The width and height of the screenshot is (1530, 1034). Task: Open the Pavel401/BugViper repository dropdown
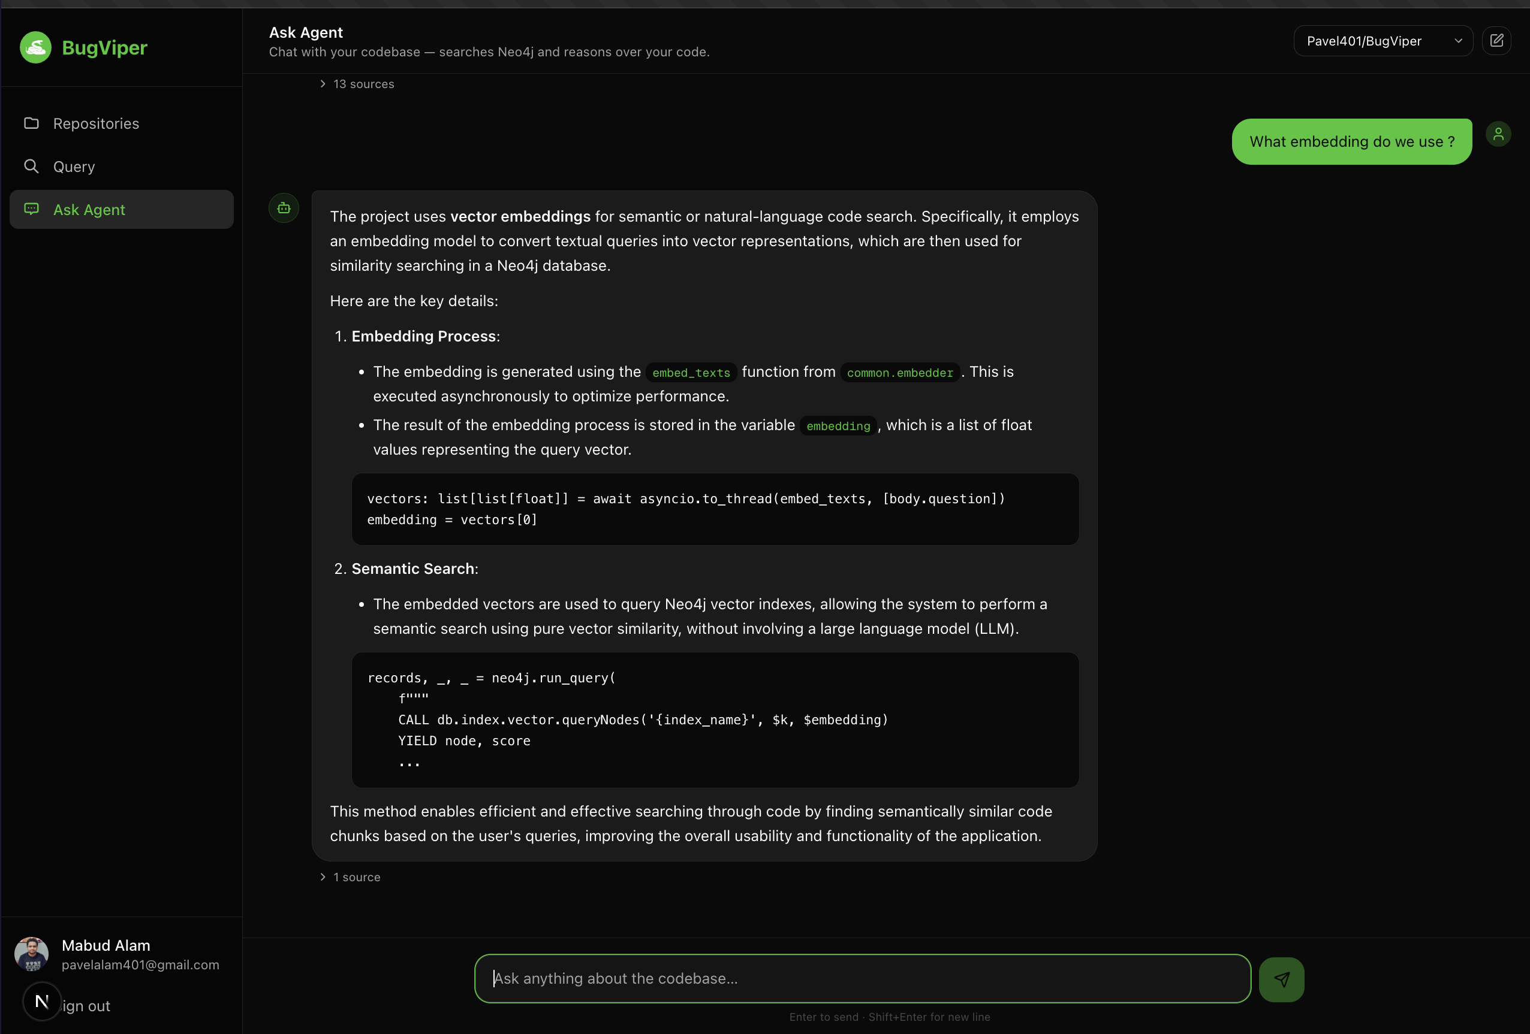pos(1383,41)
